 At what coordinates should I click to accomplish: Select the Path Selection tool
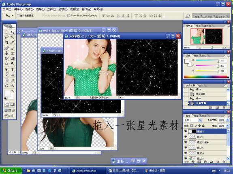[x=7, y=69]
